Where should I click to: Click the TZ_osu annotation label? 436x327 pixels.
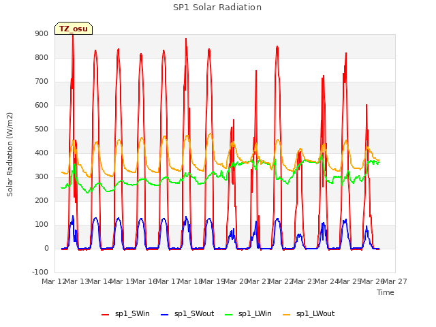(74, 29)
